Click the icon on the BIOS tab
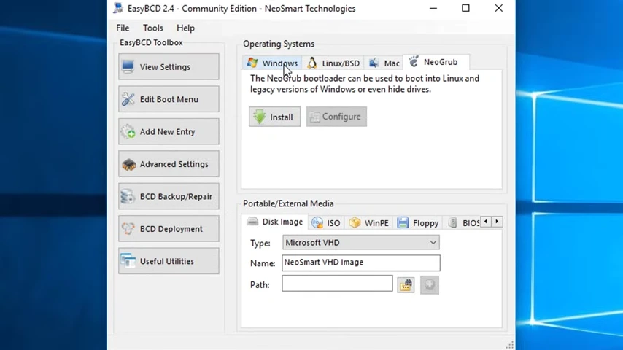The width and height of the screenshot is (623, 350). [x=452, y=223]
